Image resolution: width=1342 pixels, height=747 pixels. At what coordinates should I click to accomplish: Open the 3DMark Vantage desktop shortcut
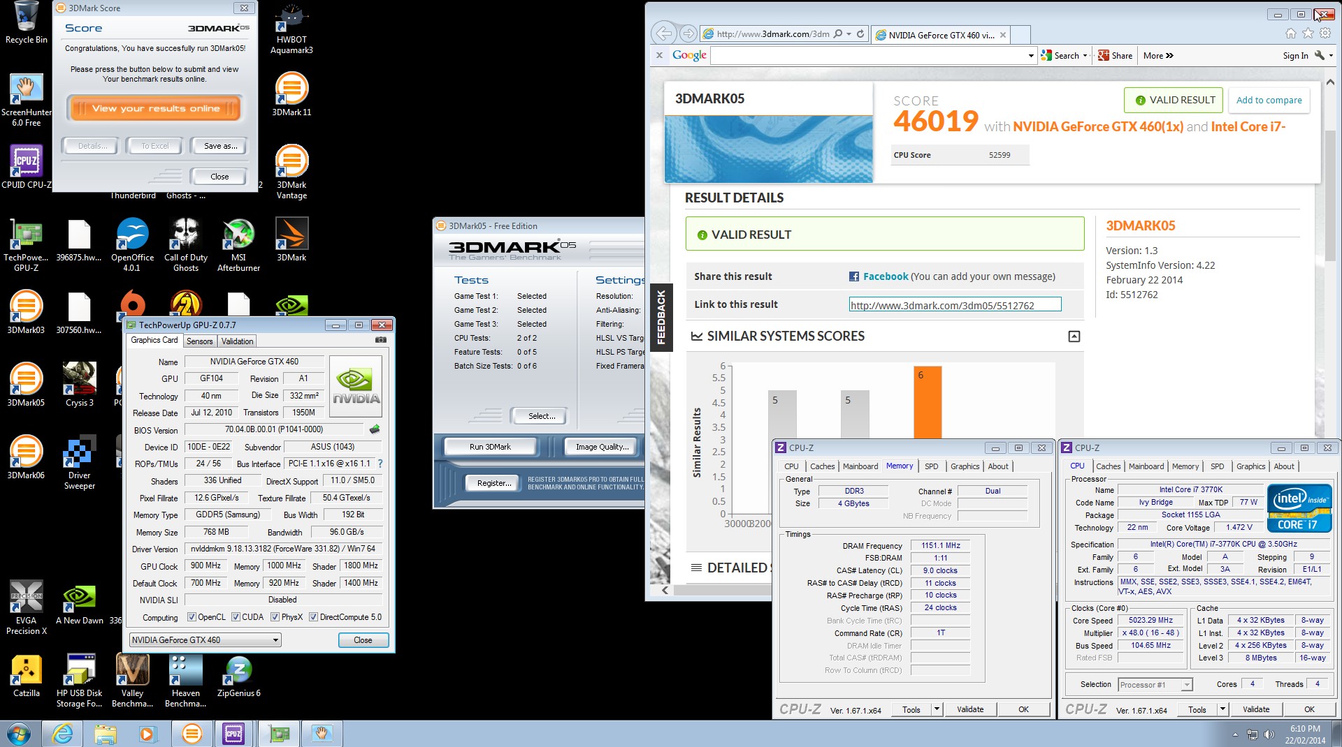tap(291, 172)
